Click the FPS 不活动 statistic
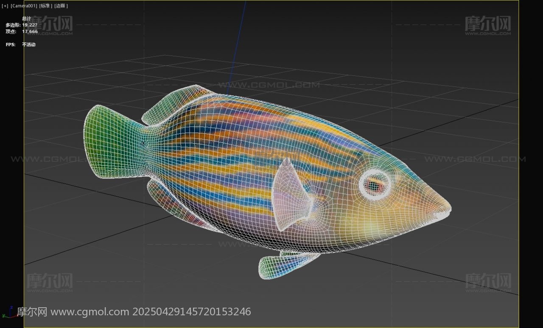The image size is (543, 328). pos(21,44)
